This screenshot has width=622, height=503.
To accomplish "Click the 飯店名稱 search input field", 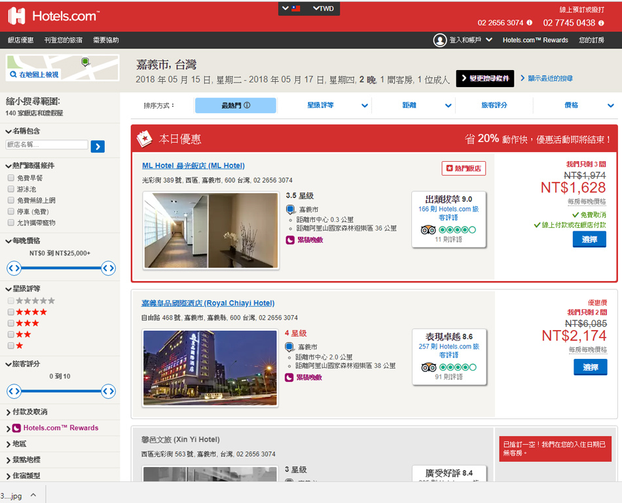I will pyautogui.click(x=46, y=145).
